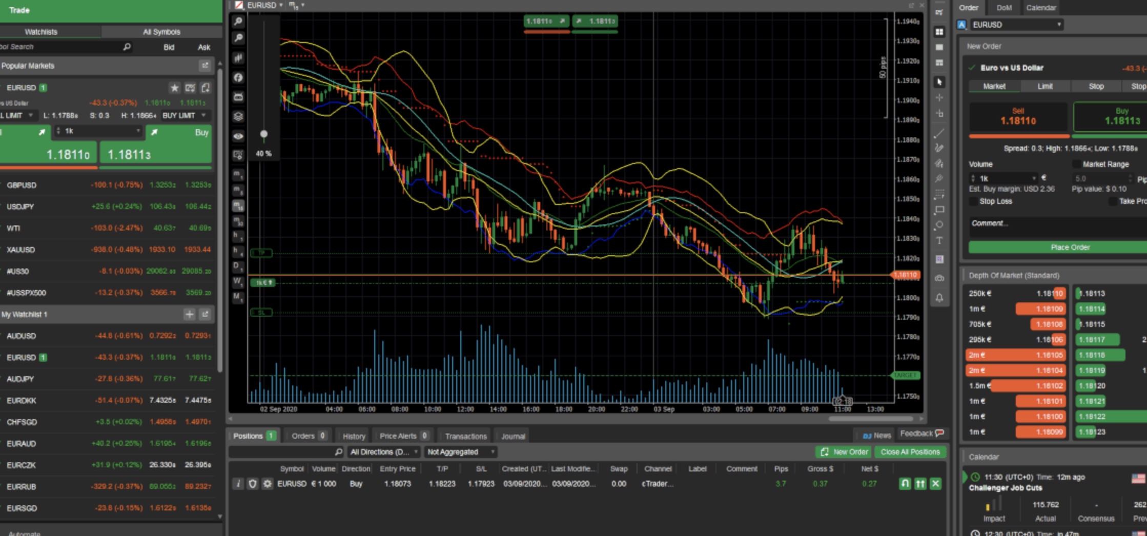Select the ellipse drawing tool
Viewport: 1147px width, 536px height.
(x=939, y=225)
